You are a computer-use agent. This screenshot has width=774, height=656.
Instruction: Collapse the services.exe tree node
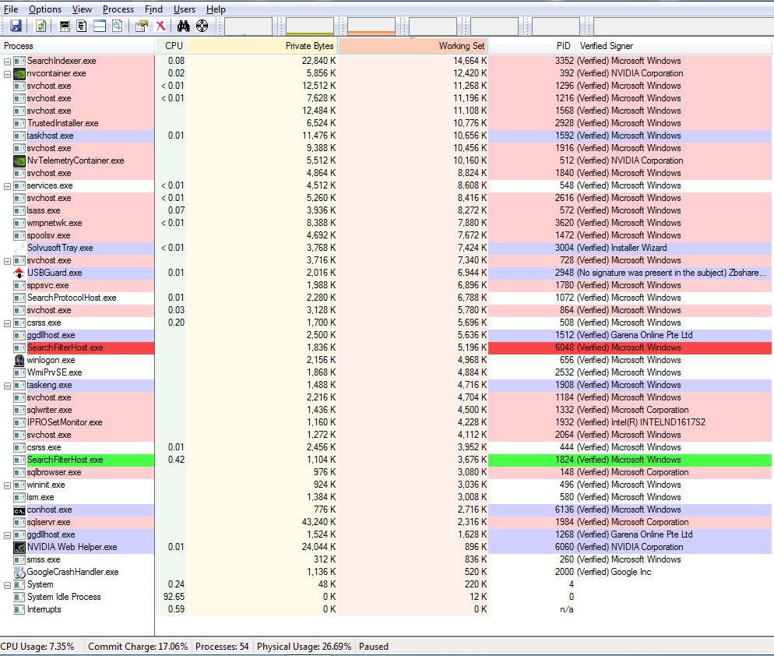pyautogui.click(x=8, y=185)
